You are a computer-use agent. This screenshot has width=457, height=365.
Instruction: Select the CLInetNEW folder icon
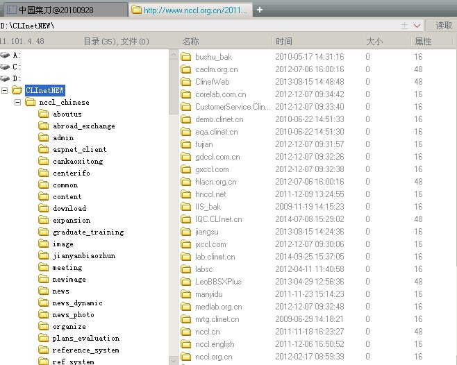coord(17,90)
